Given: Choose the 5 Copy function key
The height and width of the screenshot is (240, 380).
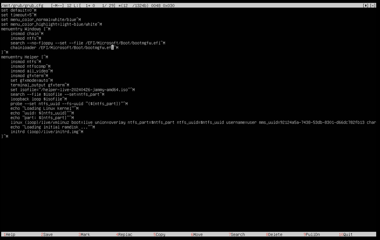Looking at the screenshot, I should (160, 235).
